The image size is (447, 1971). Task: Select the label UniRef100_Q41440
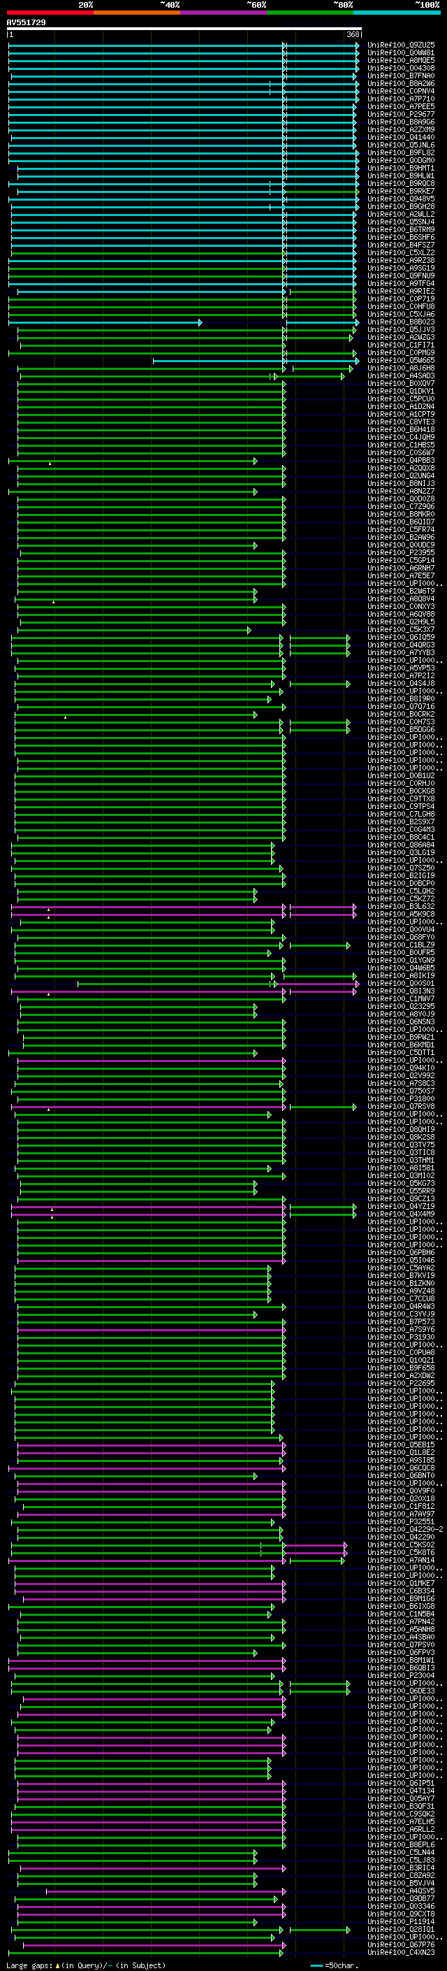[401, 138]
